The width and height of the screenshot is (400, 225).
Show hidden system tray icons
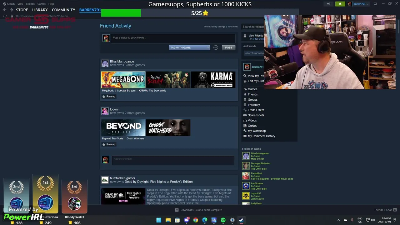click(338, 220)
